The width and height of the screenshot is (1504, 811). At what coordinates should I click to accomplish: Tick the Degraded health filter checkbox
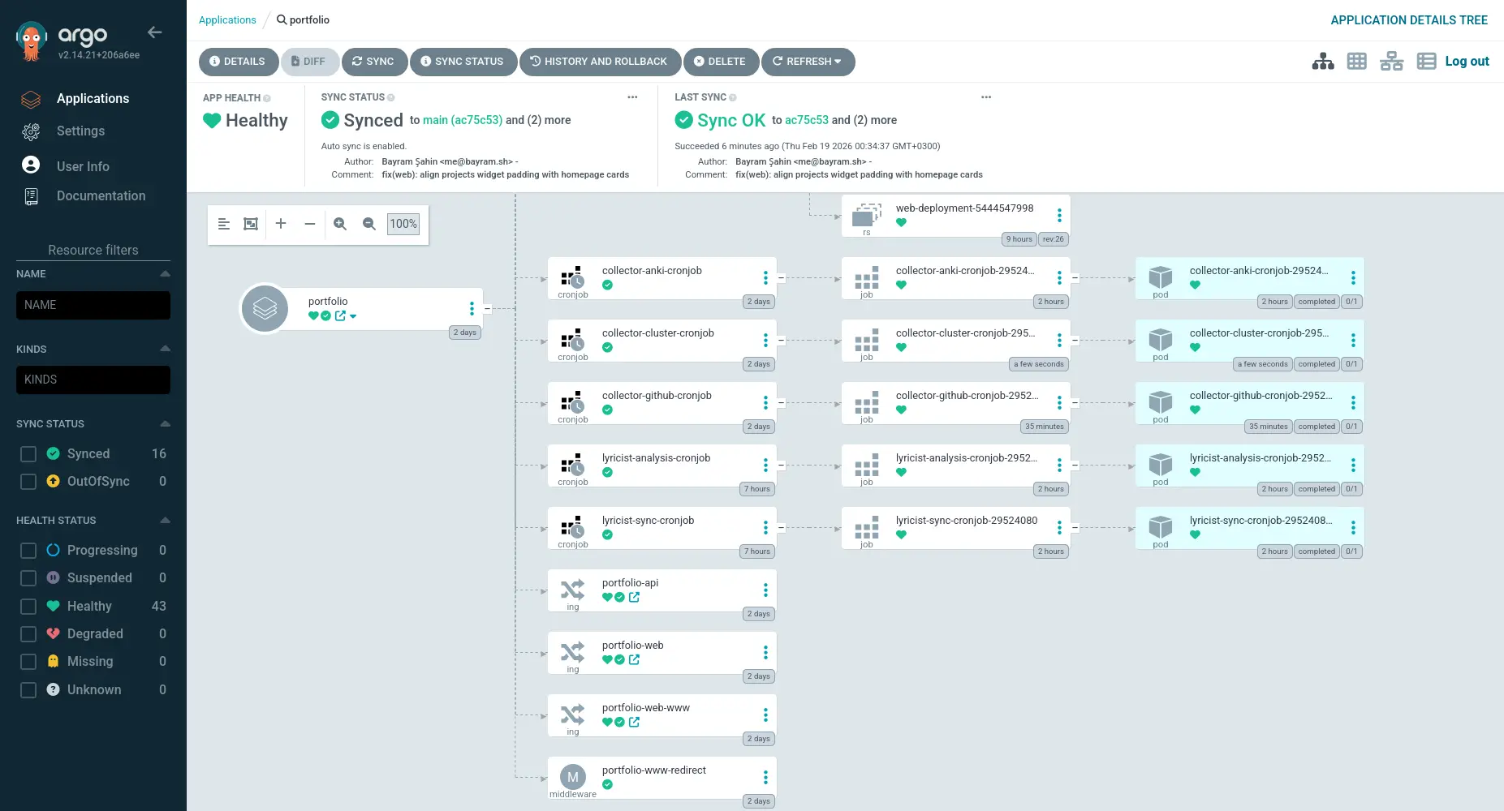click(x=28, y=634)
